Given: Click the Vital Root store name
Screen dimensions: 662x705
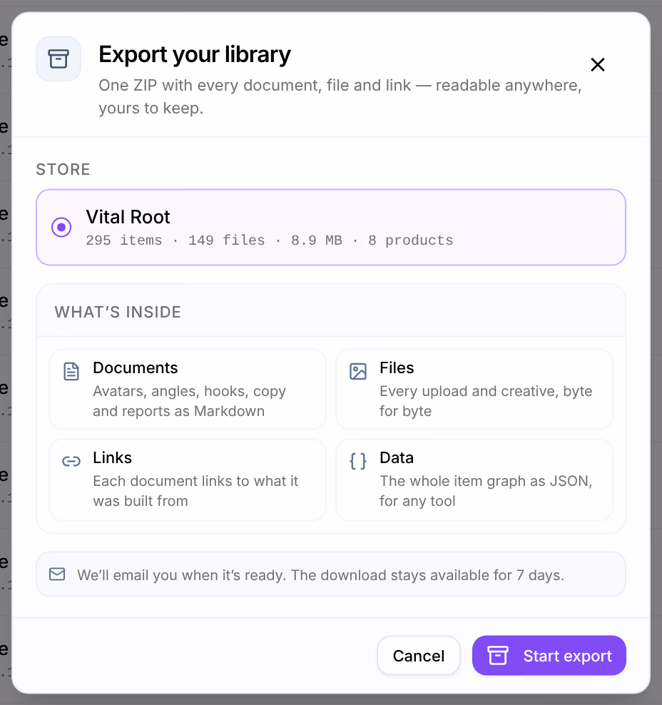Looking at the screenshot, I should [x=128, y=217].
